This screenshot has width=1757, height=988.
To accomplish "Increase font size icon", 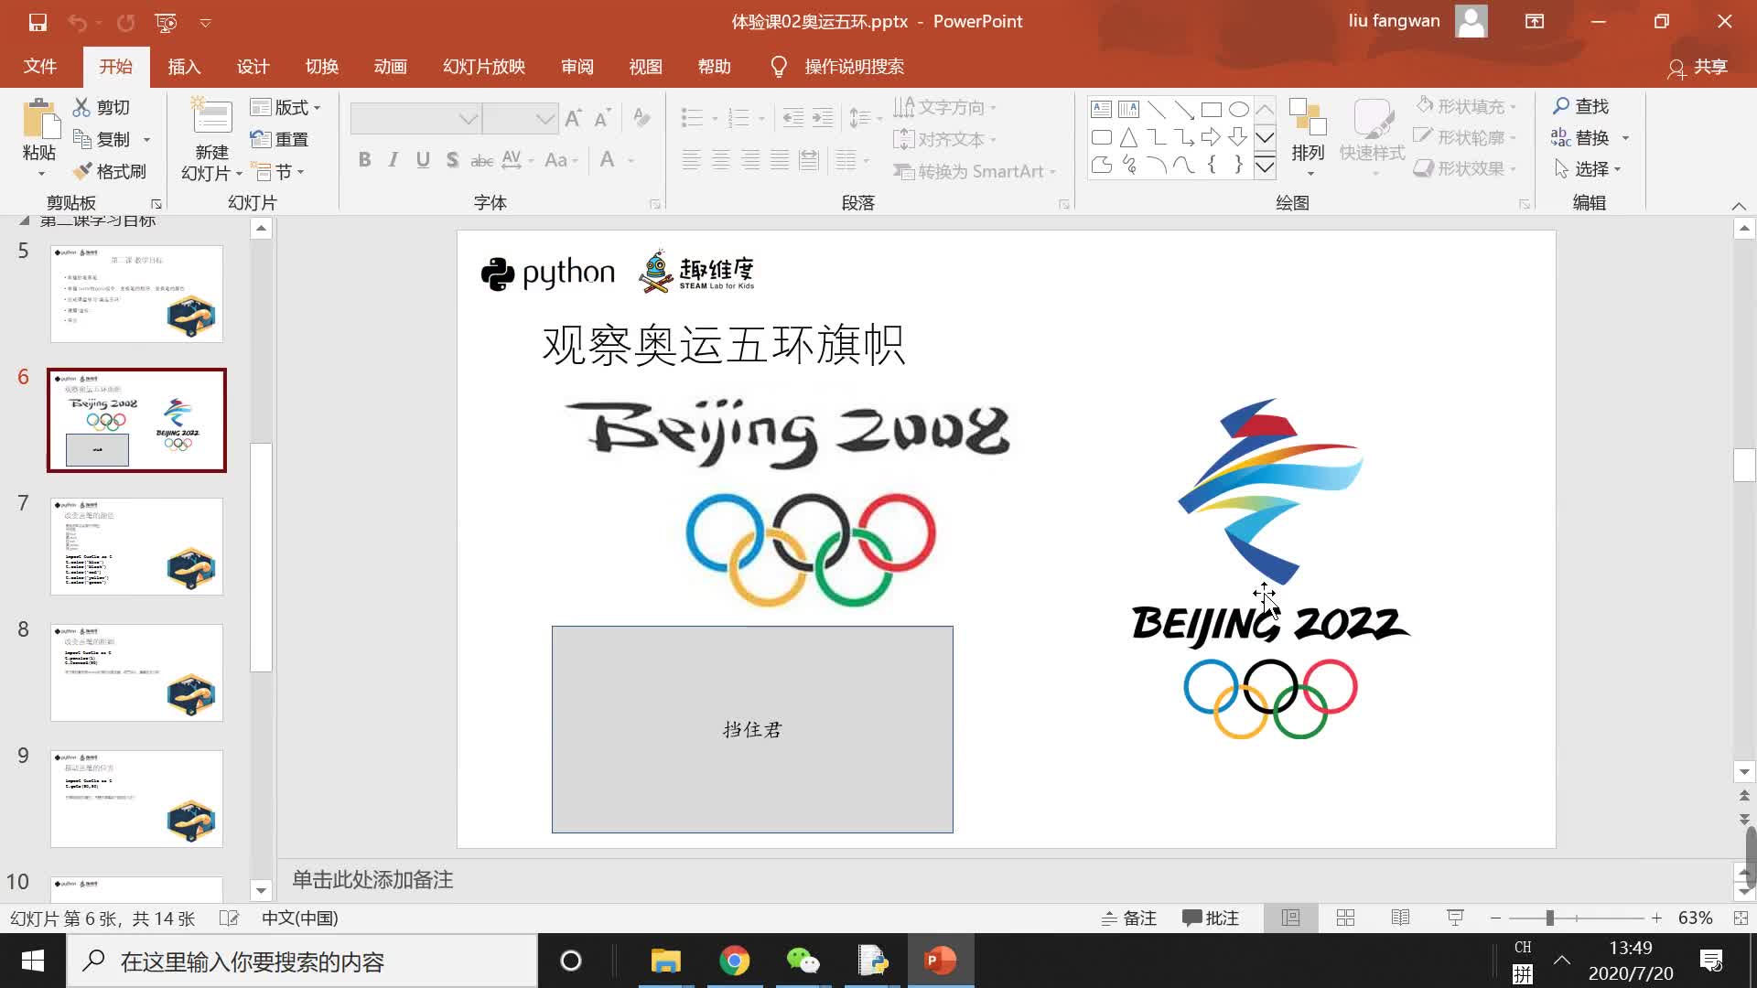I will click(x=574, y=118).
